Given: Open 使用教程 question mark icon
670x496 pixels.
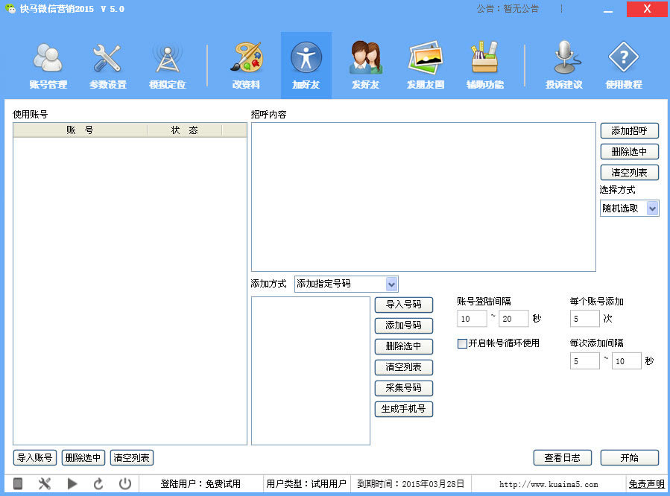Looking at the screenshot, I should pyautogui.click(x=623, y=60).
